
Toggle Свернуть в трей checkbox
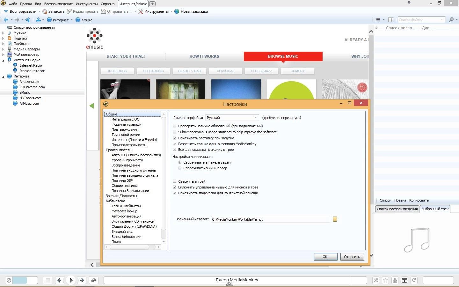pyautogui.click(x=175, y=181)
